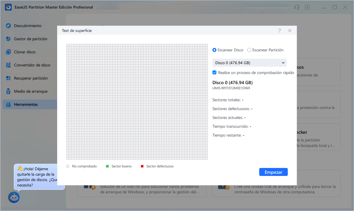Go to Recuperar partición section
354x211 pixels.
[x=31, y=78]
